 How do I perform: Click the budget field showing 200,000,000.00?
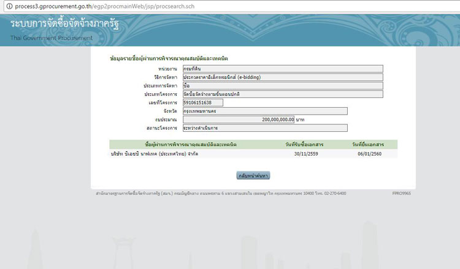point(238,119)
